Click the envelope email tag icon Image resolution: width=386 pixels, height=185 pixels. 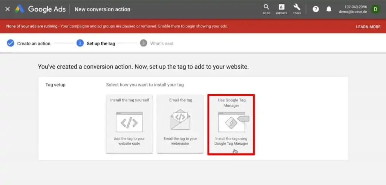181,120
